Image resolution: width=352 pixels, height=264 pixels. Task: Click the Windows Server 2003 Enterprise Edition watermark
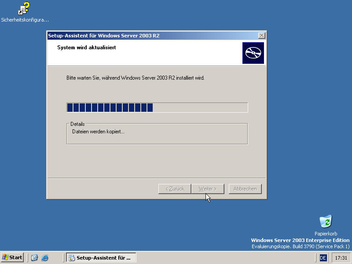coord(300,240)
